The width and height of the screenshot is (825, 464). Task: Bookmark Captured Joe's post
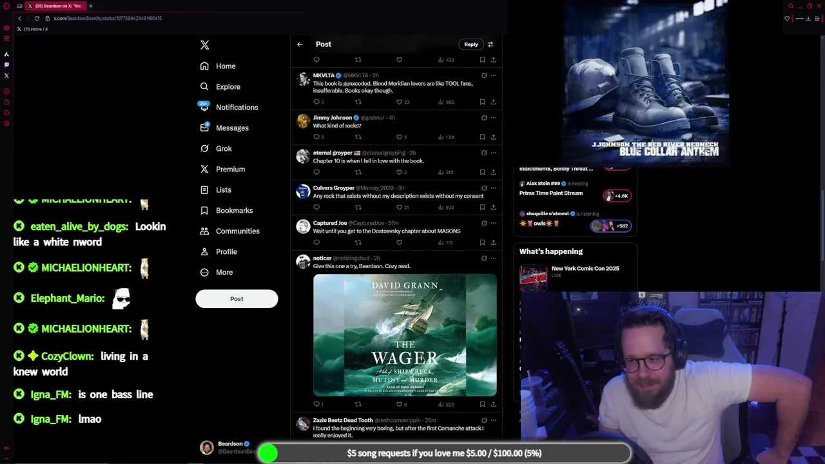[x=482, y=242]
